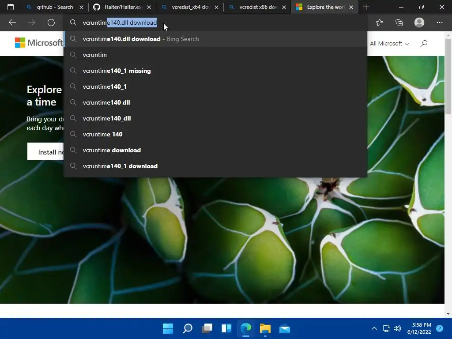Restore down the Edge window
The image size is (452, 339).
pos(422,7)
